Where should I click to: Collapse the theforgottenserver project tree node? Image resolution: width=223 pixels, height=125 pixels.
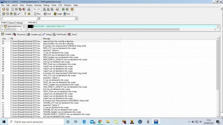(2, 26)
